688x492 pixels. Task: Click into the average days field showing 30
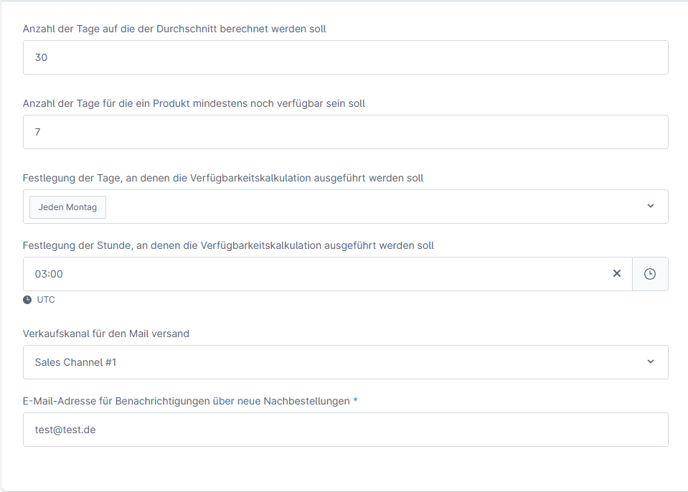345,57
